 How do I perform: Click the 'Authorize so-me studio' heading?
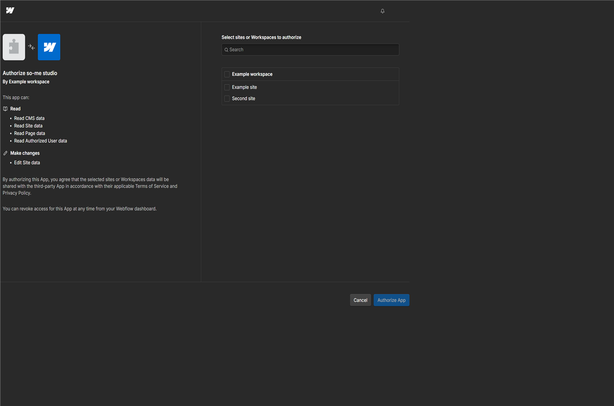point(30,73)
